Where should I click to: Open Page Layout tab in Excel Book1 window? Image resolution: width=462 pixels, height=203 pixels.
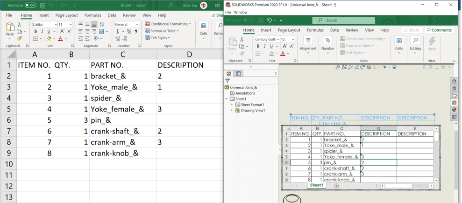[67, 15]
